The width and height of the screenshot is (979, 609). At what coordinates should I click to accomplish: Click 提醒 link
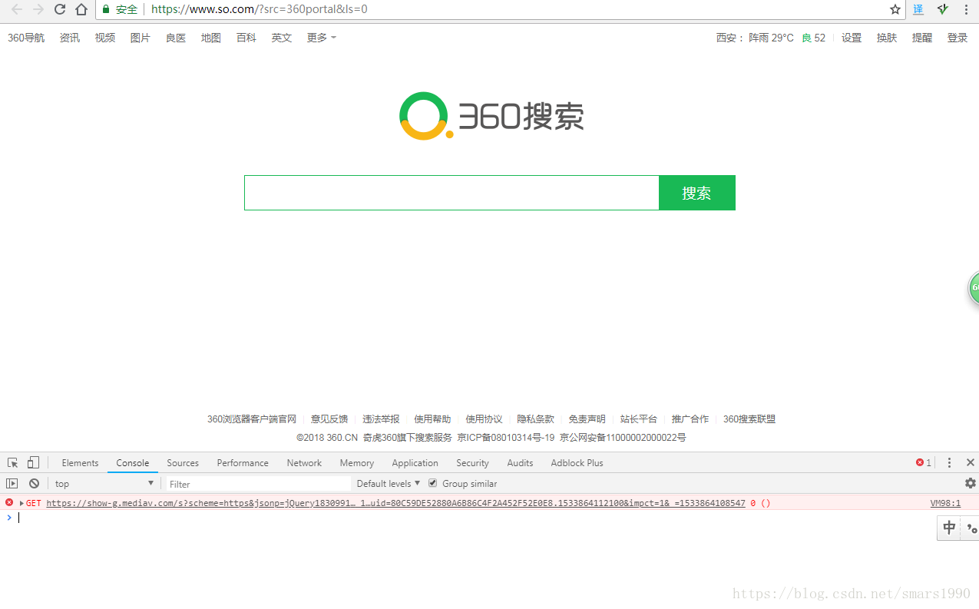[922, 38]
